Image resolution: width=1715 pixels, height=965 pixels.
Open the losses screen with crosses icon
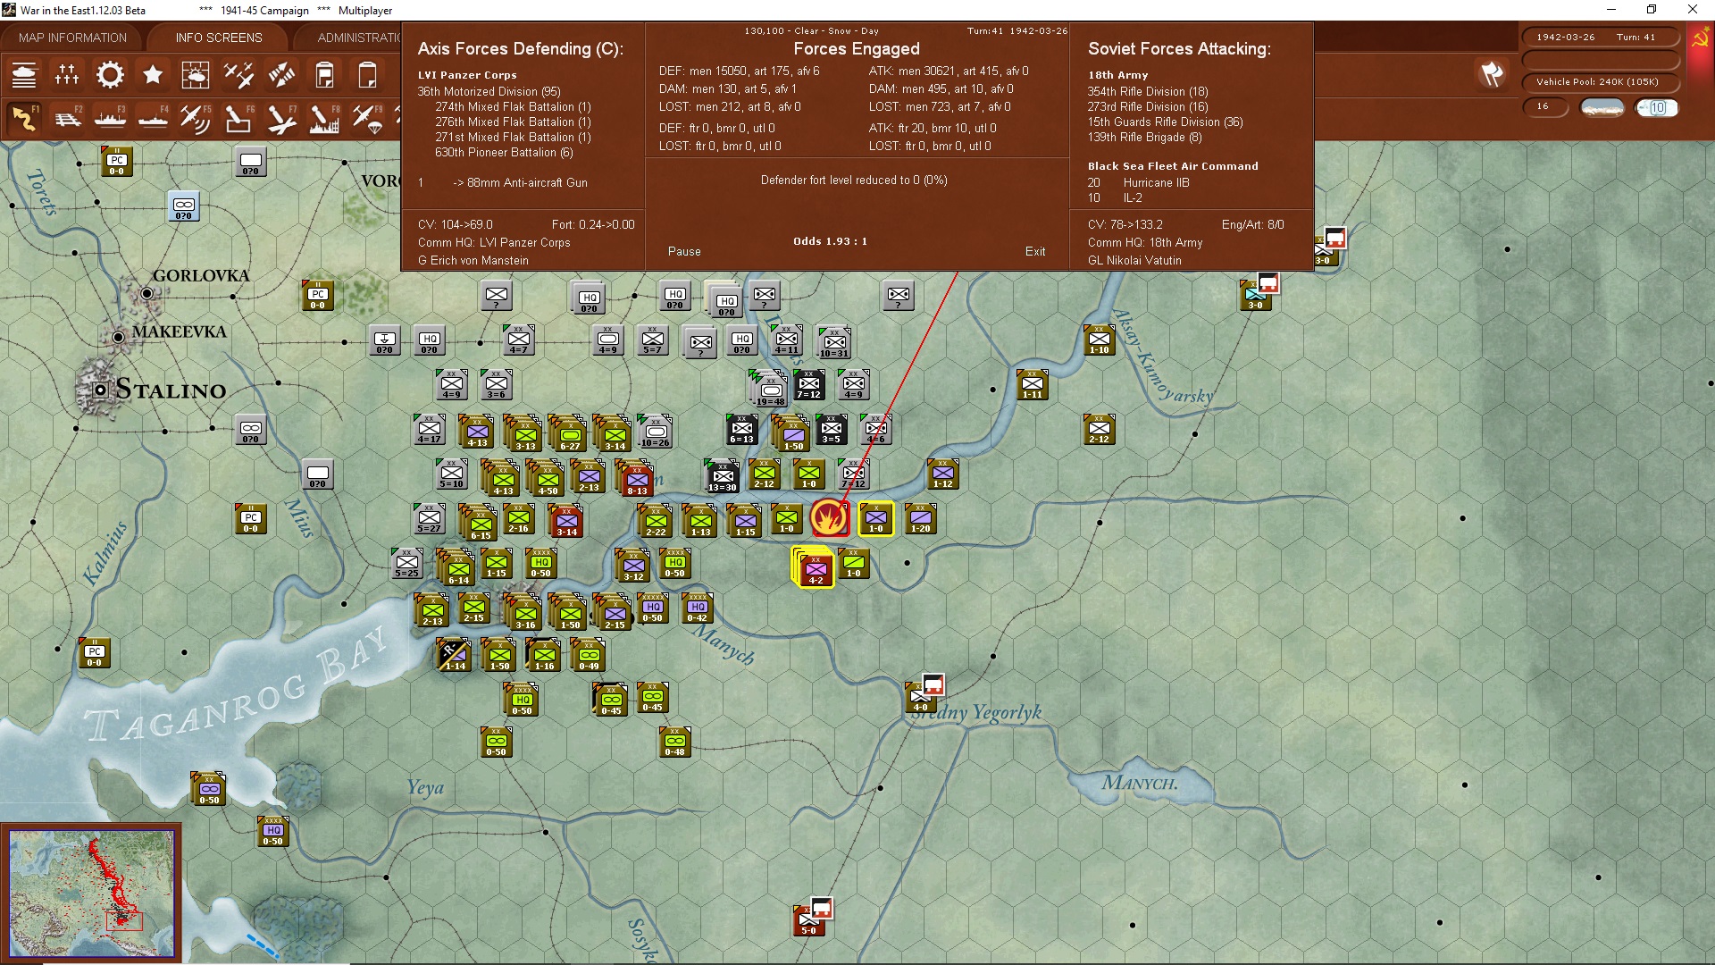point(67,75)
